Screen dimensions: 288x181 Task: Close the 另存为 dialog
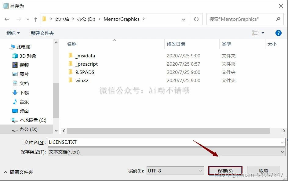(281, 6)
